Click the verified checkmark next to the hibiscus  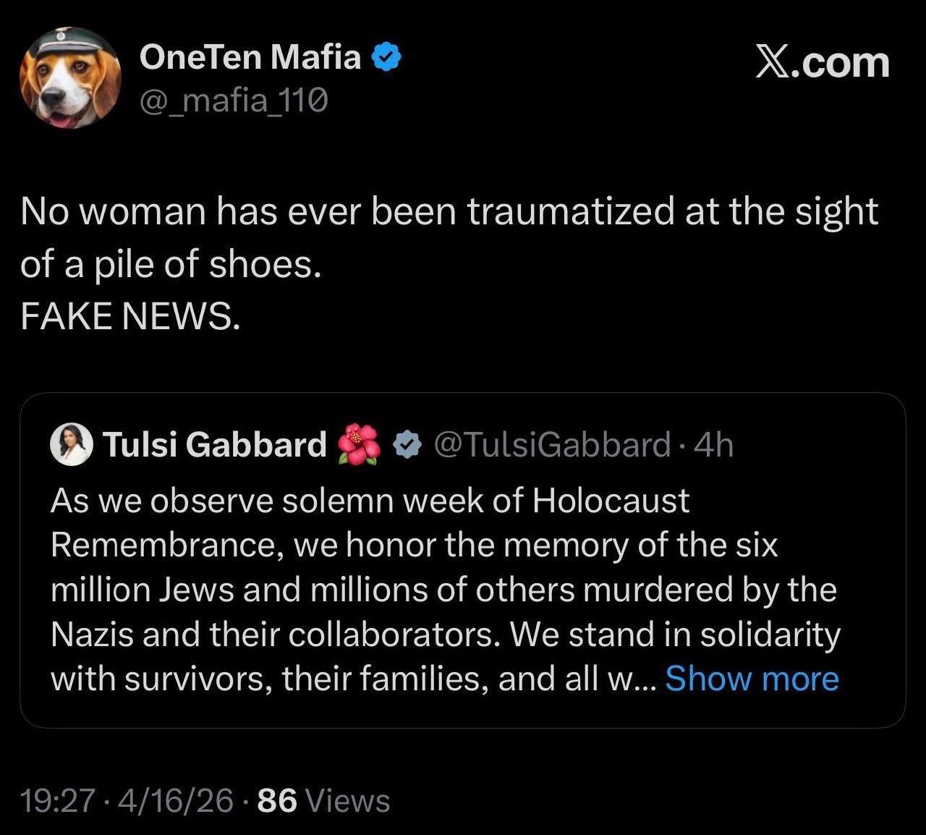coord(407,444)
